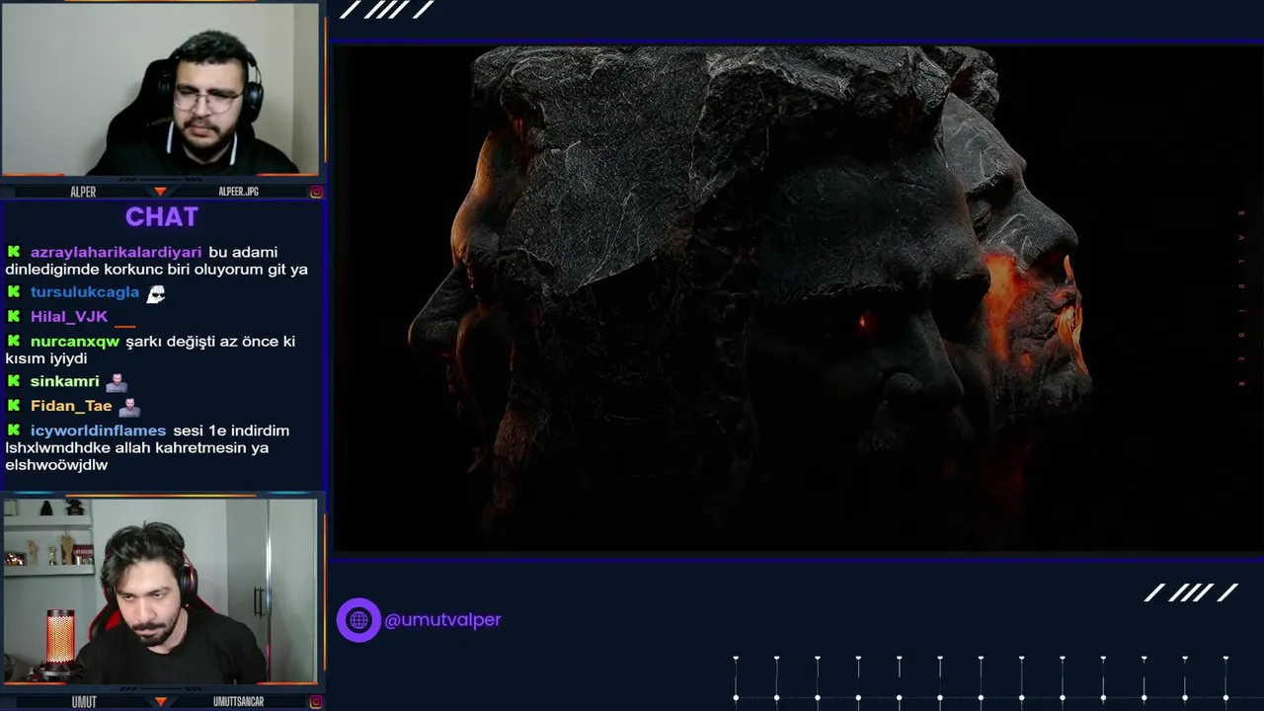Open tursulukcagla's username in chat

pyautogui.click(x=85, y=292)
